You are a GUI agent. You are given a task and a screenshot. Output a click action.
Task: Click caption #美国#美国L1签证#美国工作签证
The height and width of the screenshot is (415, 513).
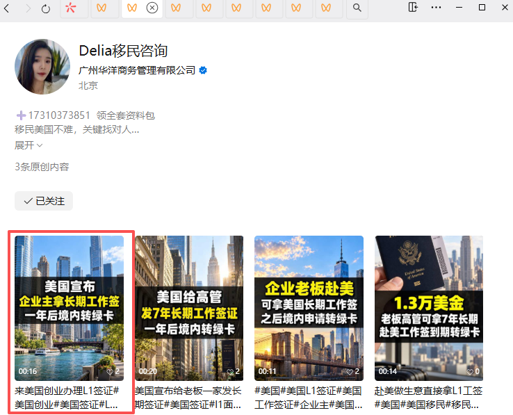click(309, 398)
